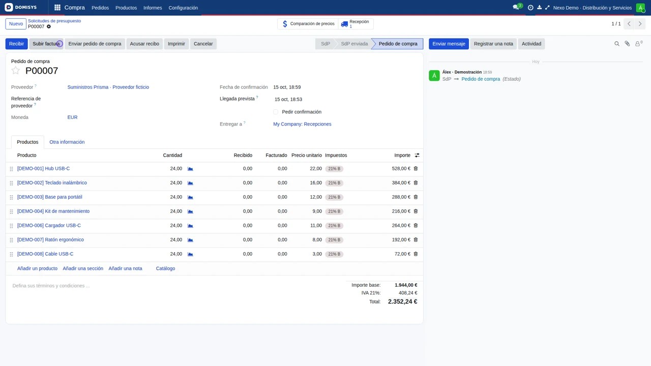Open the Catálogo link
Viewport: 651px width, 366px height.
[x=165, y=268]
